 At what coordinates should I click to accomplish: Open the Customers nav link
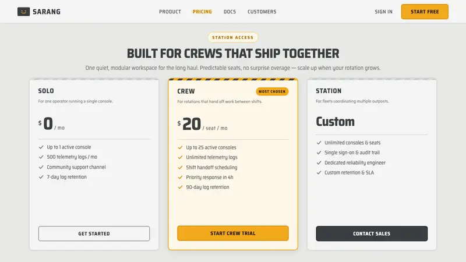(262, 12)
